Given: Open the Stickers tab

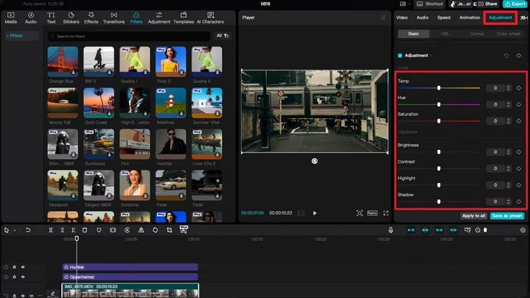Looking at the screenshot, I should (71, 18).
